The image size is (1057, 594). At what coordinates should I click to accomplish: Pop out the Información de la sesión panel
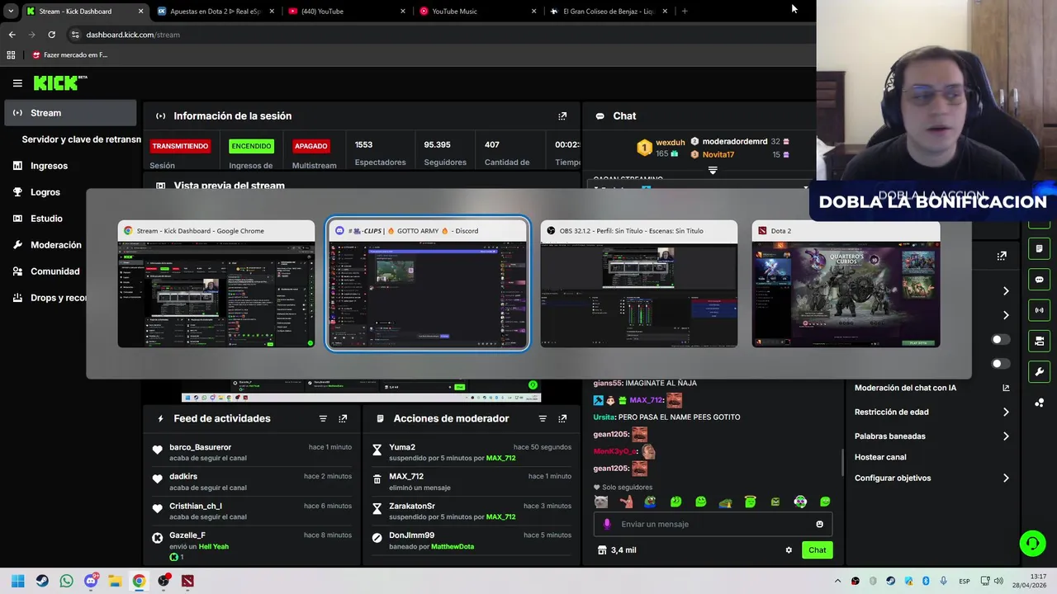click(x=562, y=116)
